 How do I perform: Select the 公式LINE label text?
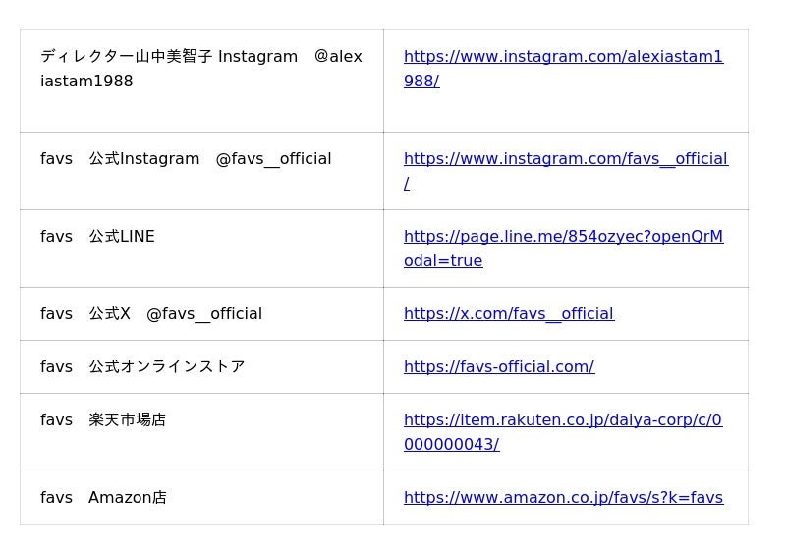pyautogui.click(x=121, y=237)
